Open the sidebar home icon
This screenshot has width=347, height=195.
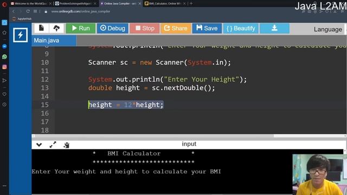(x=4, y=23)
